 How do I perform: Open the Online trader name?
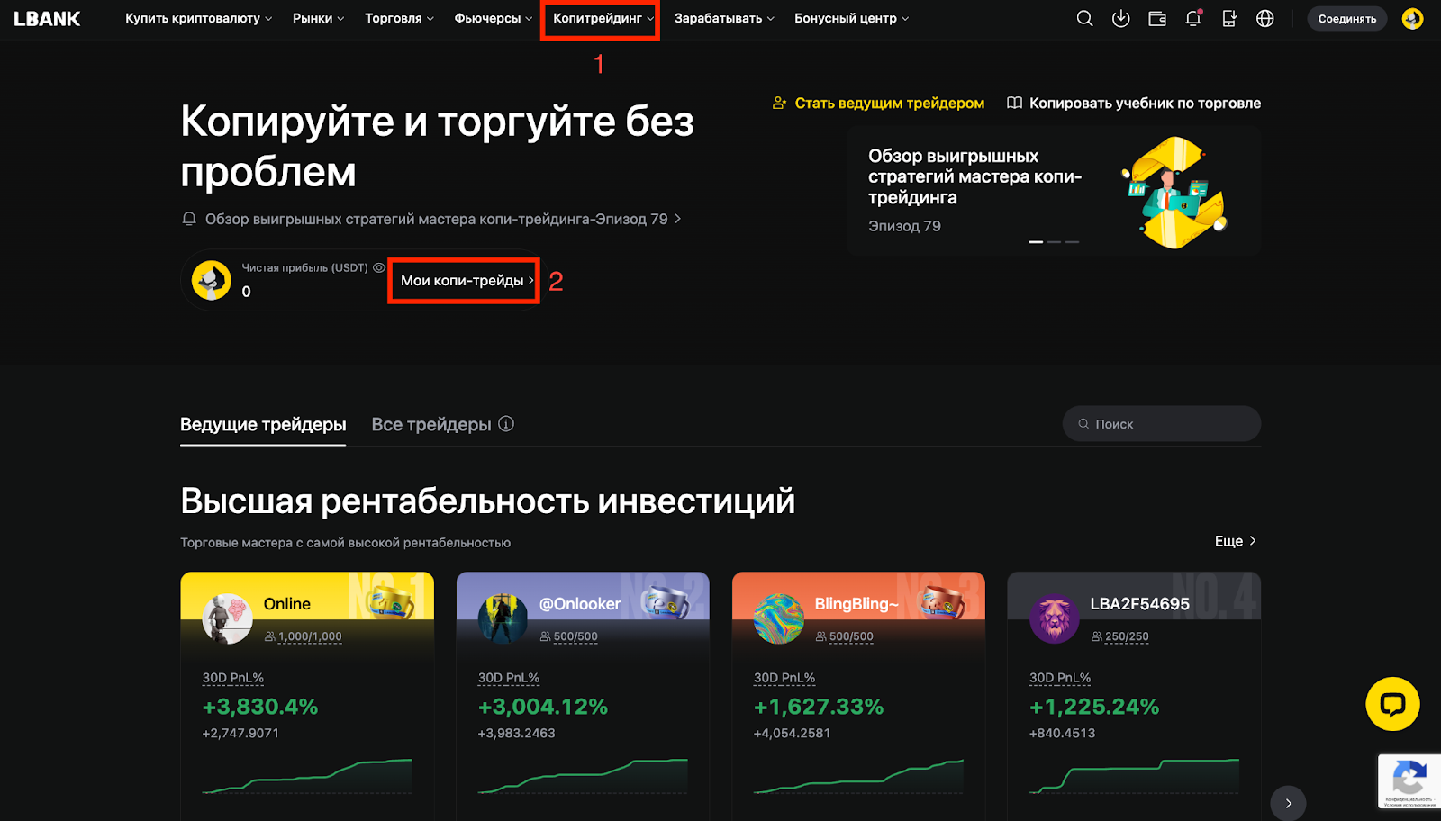287,604
